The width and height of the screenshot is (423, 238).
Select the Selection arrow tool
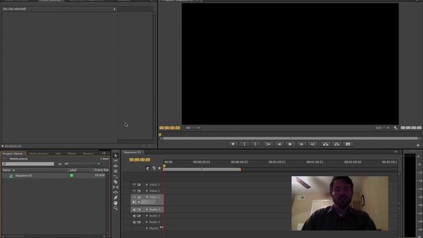pos(116,156)
